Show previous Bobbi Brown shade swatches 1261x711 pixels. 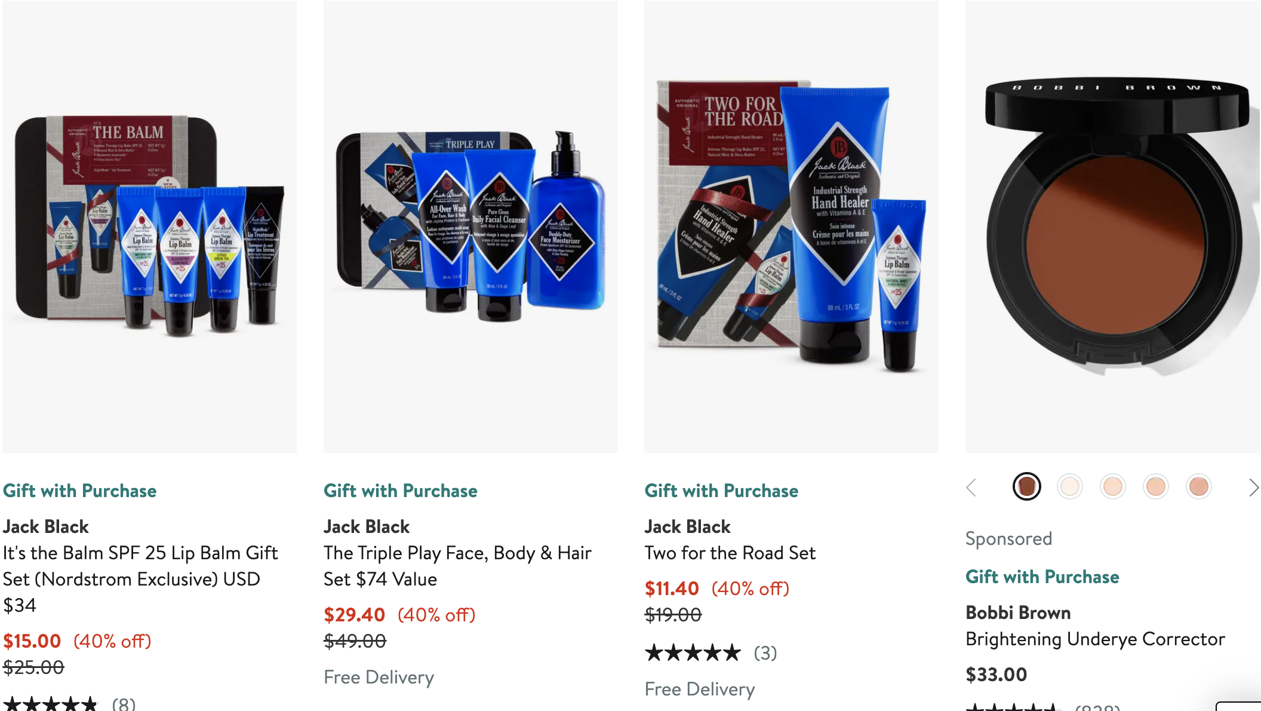971,488
